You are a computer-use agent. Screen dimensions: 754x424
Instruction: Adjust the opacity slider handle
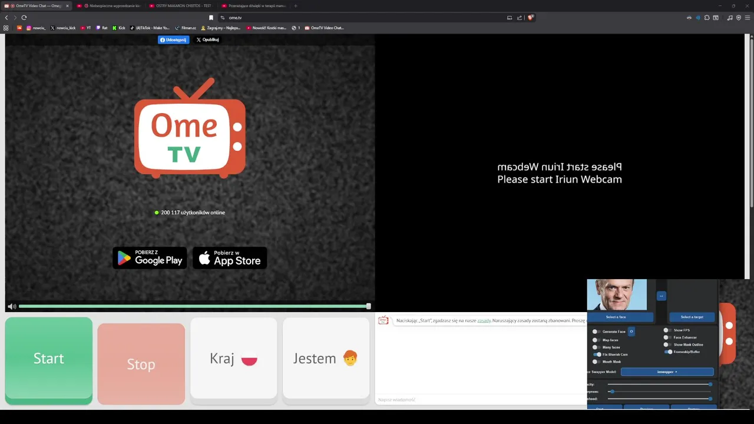(x=710, y=385)
